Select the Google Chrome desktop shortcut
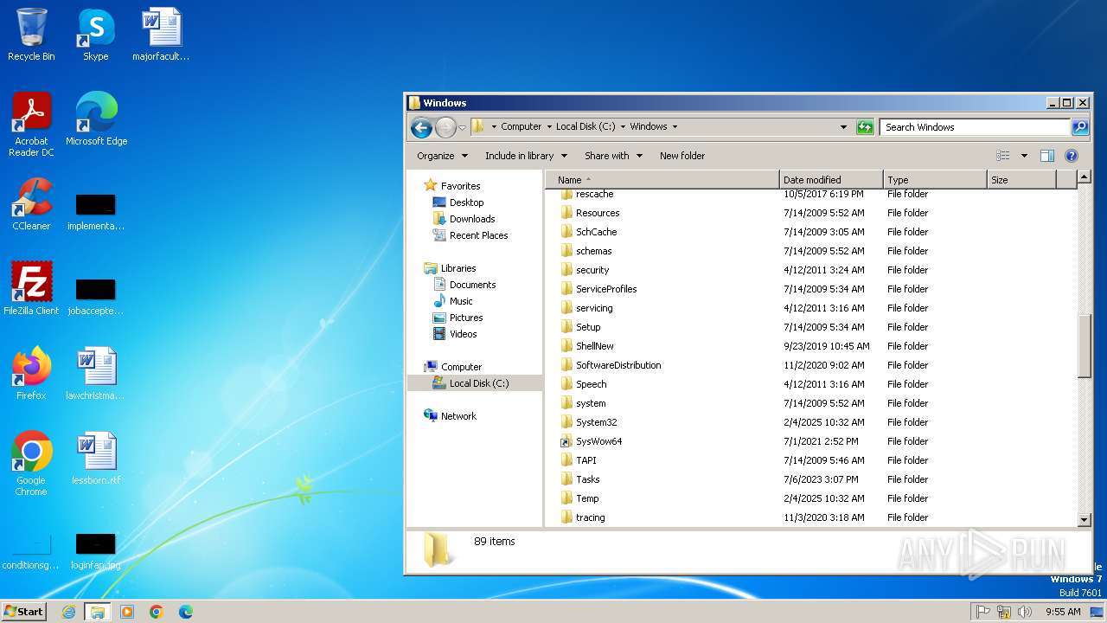 [x=31, y=463]
